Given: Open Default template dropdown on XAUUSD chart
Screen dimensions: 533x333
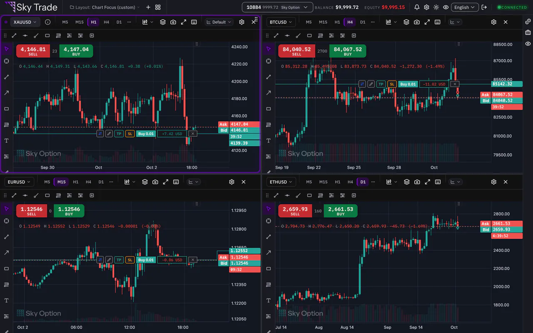Looking at the screenshot, I should point(219,22).
